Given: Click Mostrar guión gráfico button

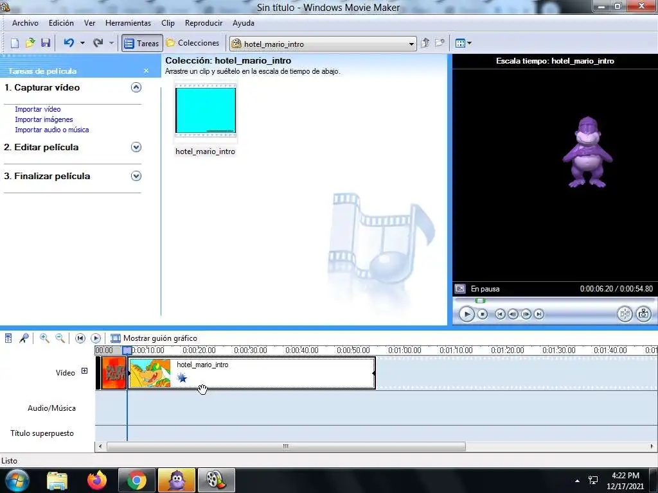Looking at the screenshot, I should pos(154,338).
